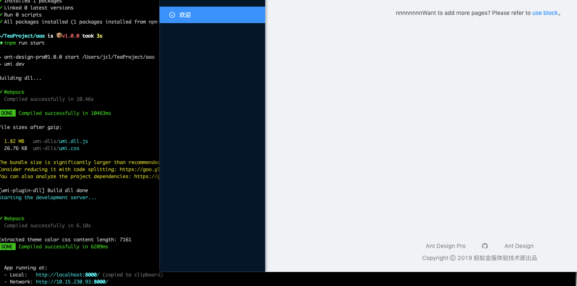Click 'Linked 0 latest versions' terminal line
Viewport: 577px width, 286px height.
click(x=39, y=8)
